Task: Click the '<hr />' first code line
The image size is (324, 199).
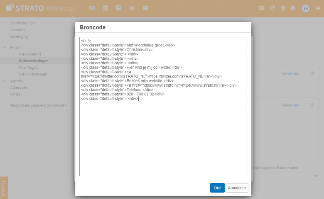Action: tap(86, 41)
